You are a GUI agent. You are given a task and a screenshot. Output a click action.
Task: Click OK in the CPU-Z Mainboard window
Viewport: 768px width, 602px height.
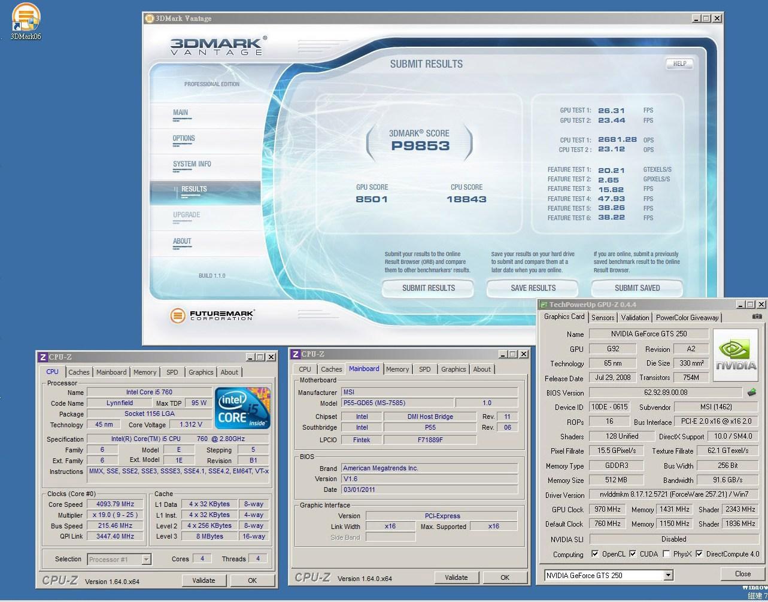point(505,577)
